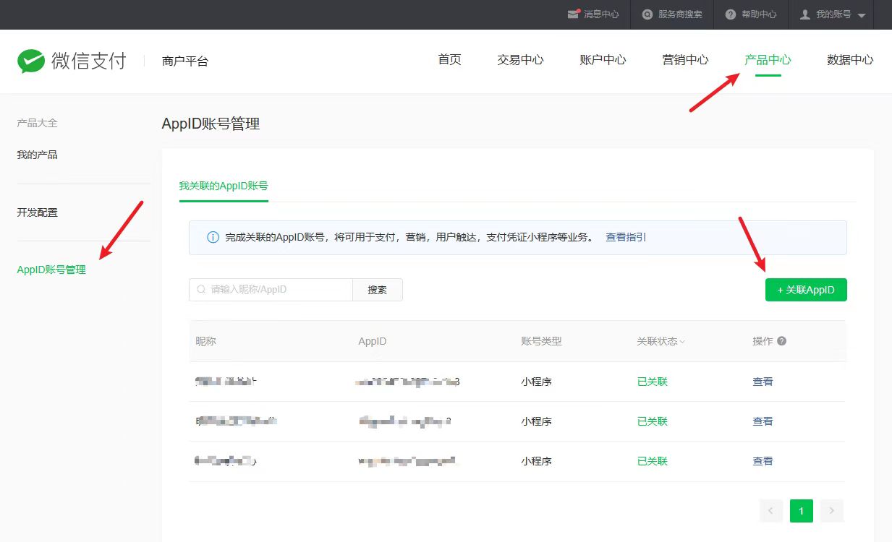Viewport: 892px width, 542px height.
Task: Click the AppID column header
Action: 372,341
